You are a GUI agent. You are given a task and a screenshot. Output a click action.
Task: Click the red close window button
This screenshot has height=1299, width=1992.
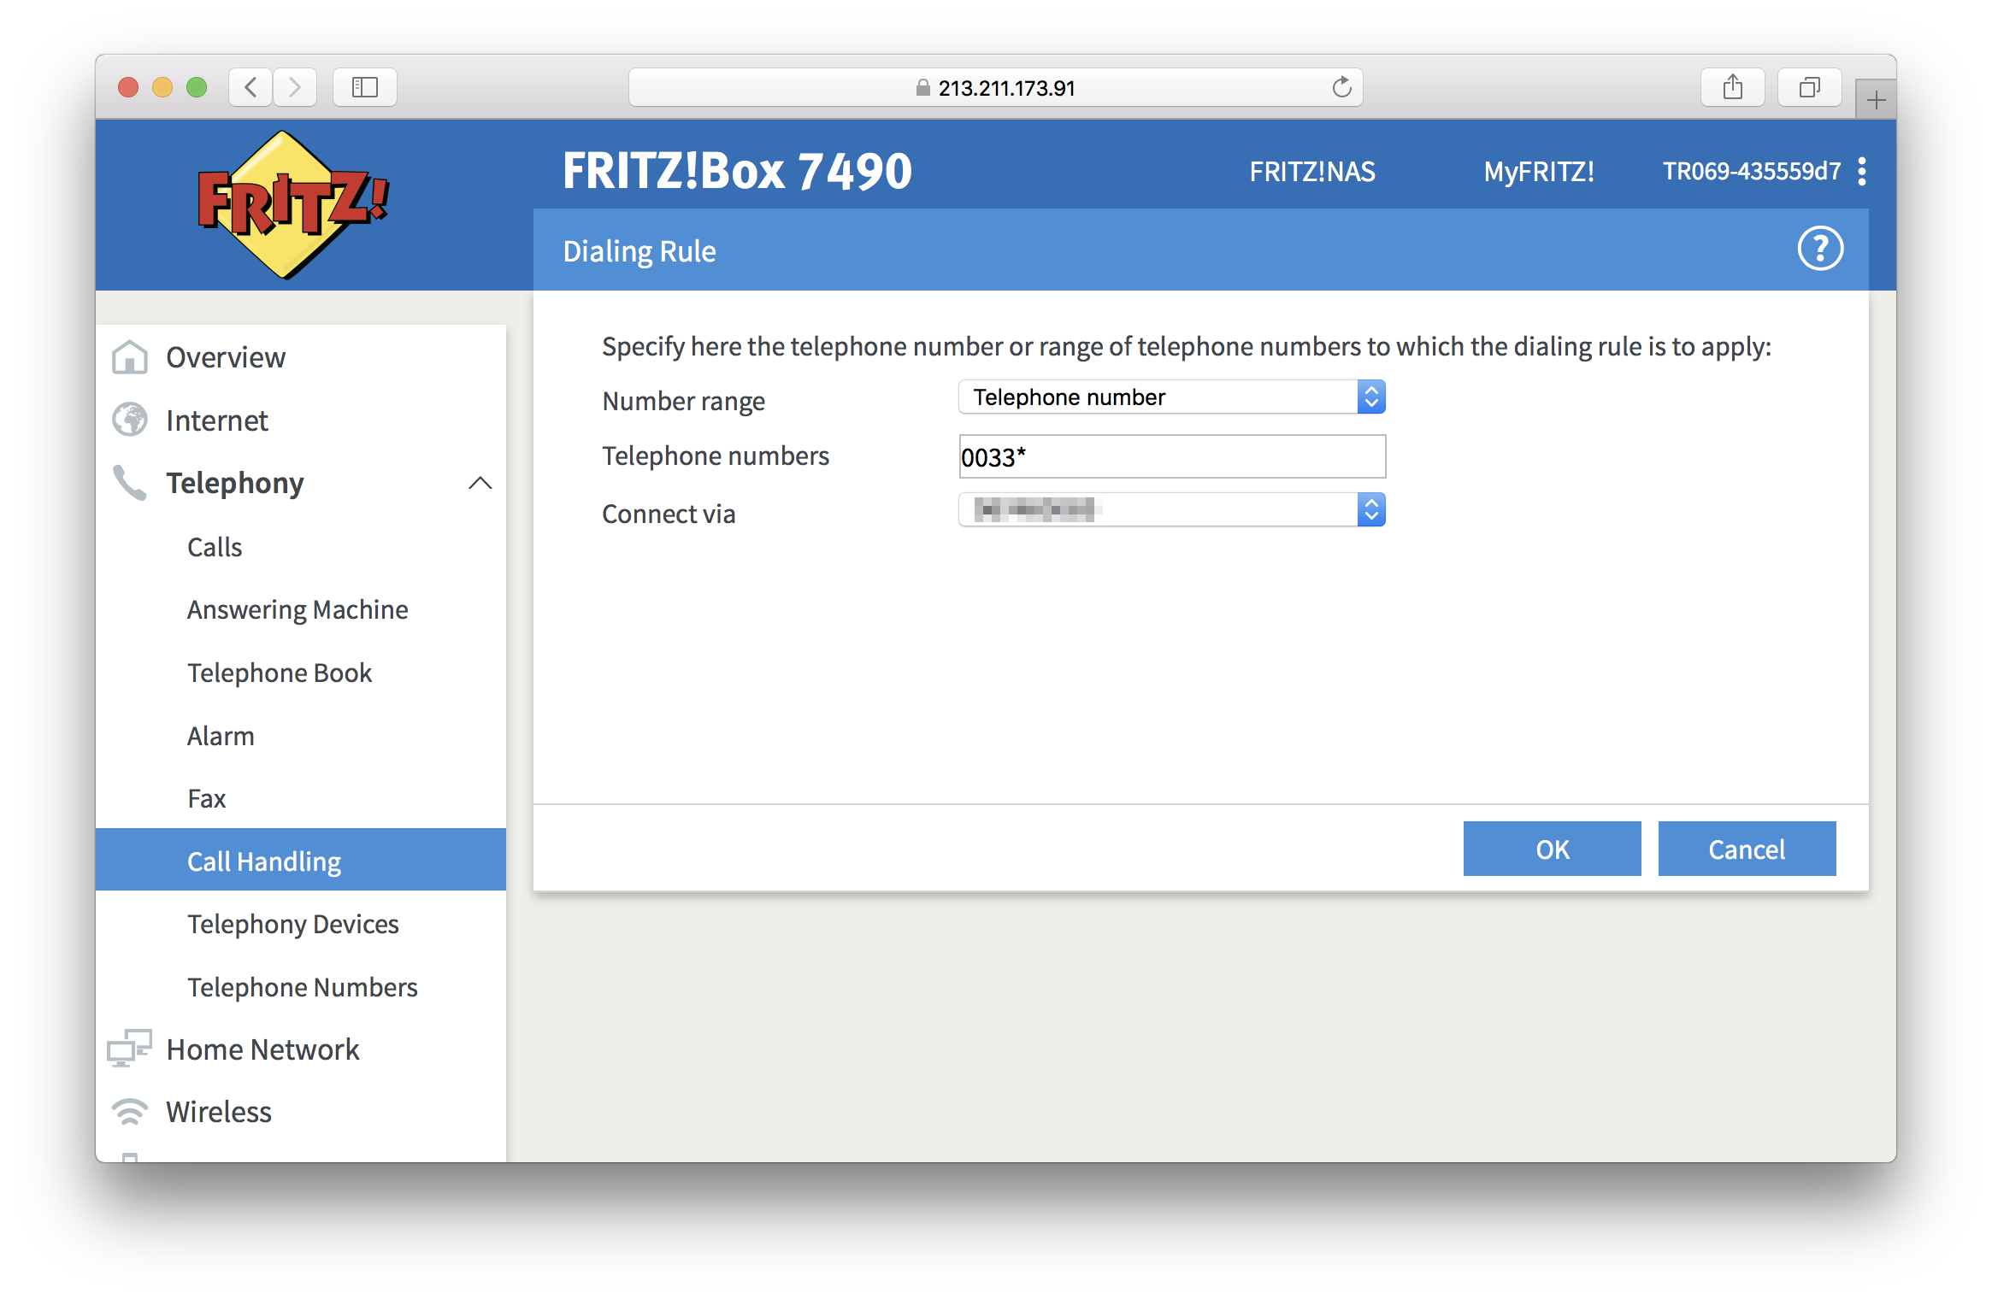[x=128, y=87]
